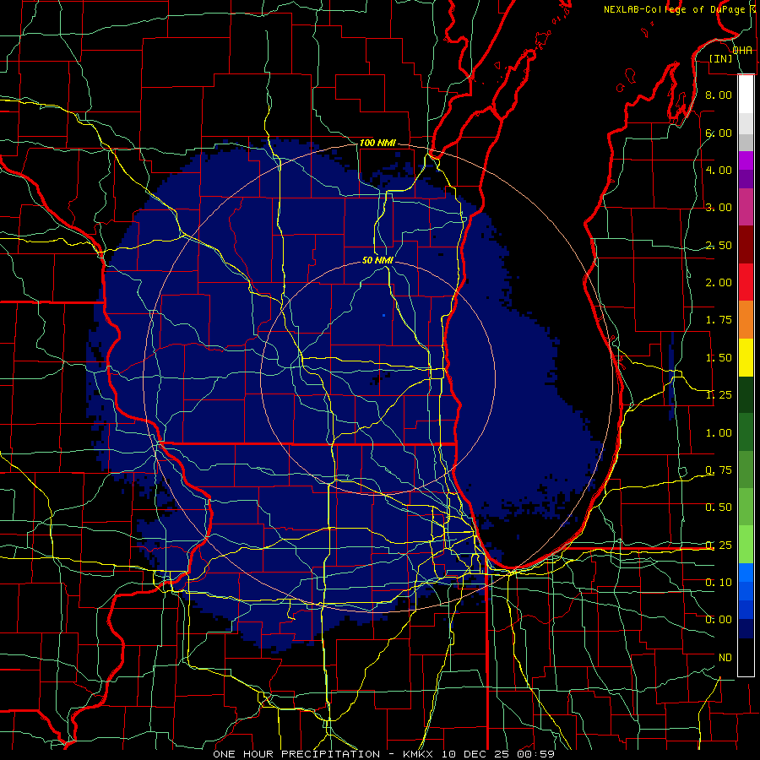Click the 0.75 legend value

coord(719,470)
